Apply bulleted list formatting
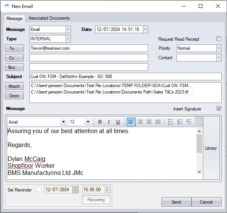The width and height of the screenshot is (227, 213). 170,122
